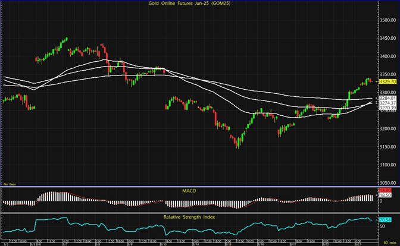Image resolution: width=400 pixels, height=246 pixels.
Task: Select the yellow 3329.70 last price tag
Action: pyautogui.click(x=387, y=81)
